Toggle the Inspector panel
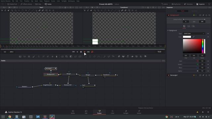212x119 pixels. pos(200,4)
